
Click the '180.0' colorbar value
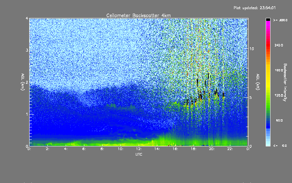click(x=279, y=70)
